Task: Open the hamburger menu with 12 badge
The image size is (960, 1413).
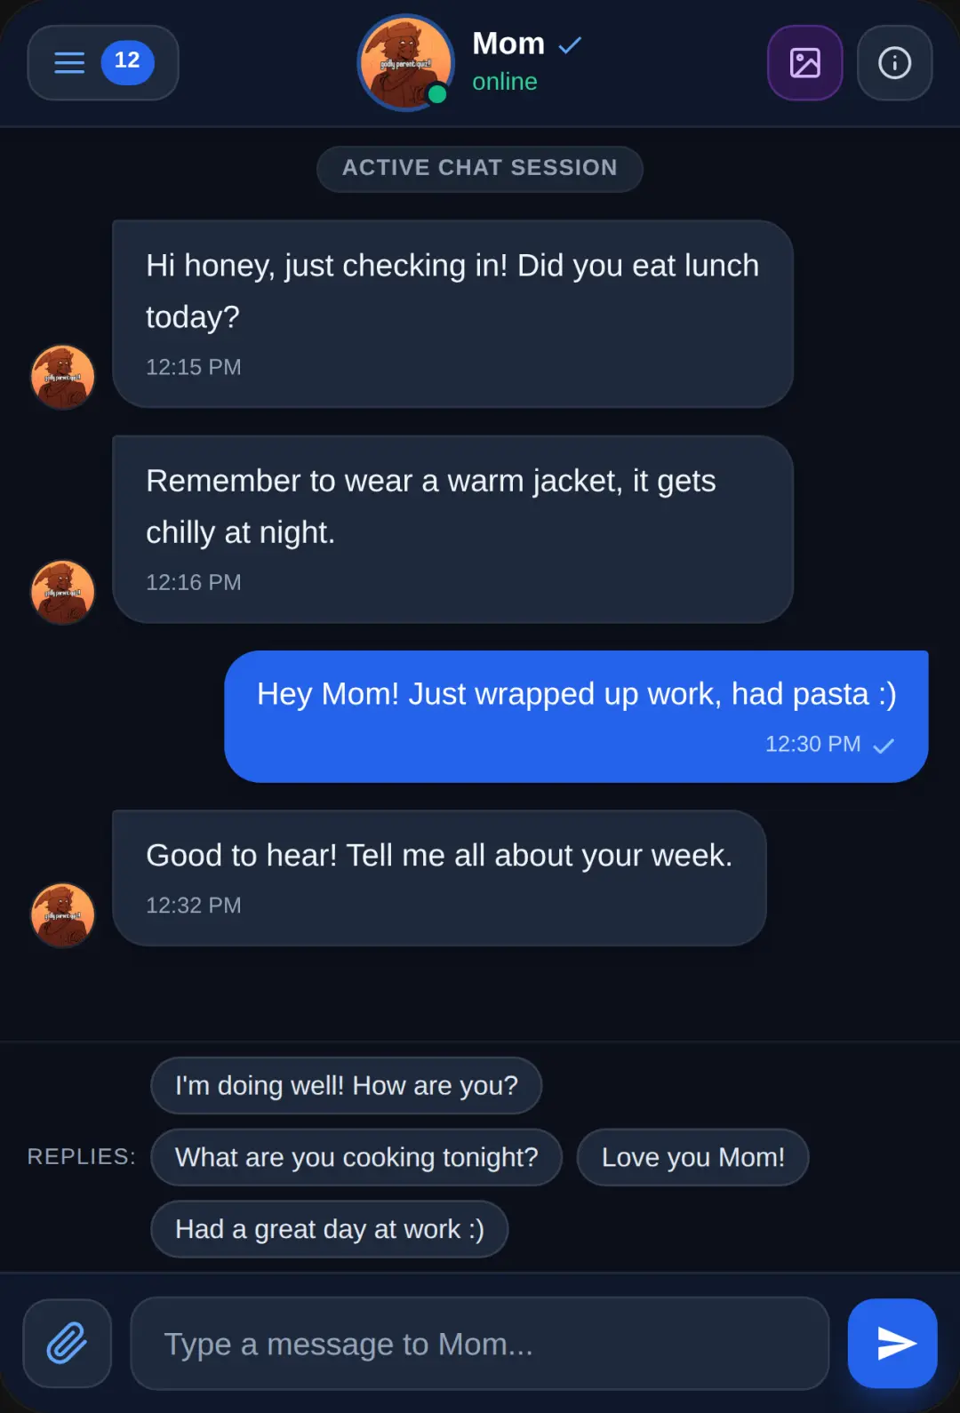Action: coord(103,62)
